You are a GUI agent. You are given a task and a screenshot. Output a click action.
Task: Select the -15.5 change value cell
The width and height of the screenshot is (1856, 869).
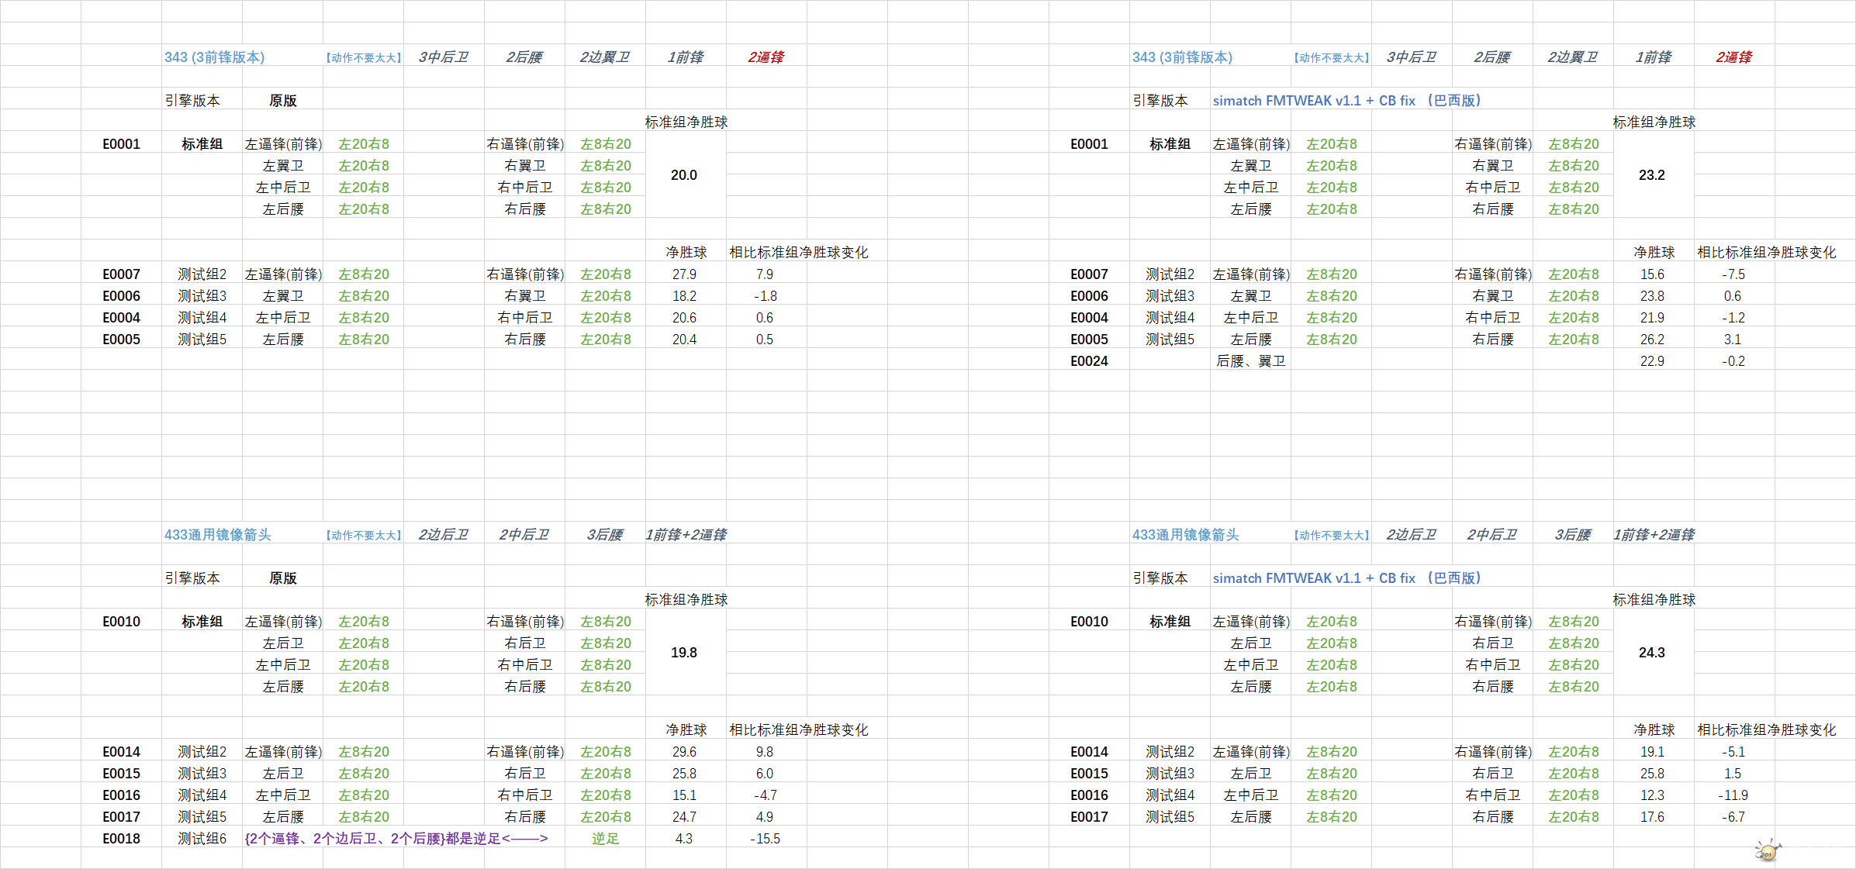[765, 839]
